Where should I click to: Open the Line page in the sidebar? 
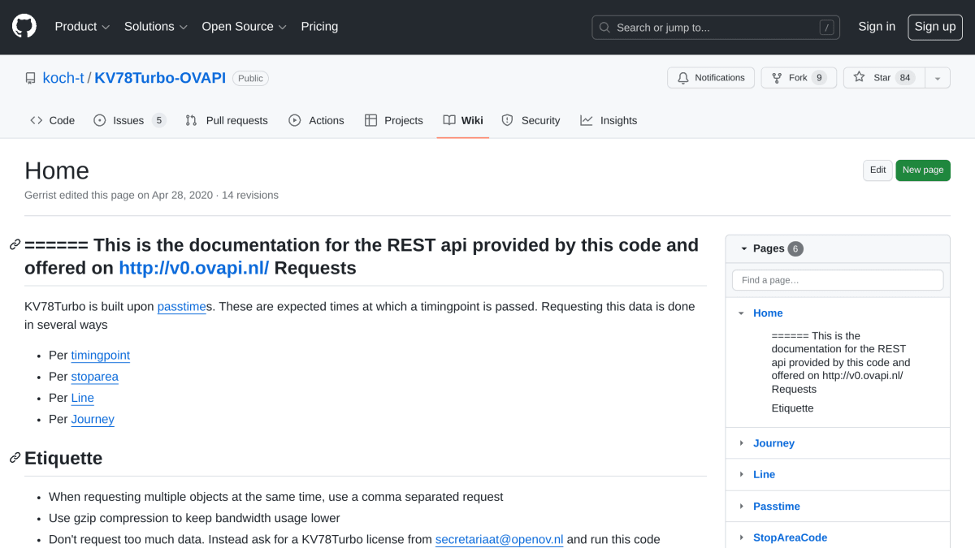764,474
